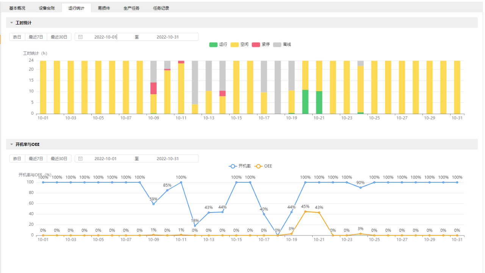Collapse the 开机率与OEE section
485x273 pixels.
[12, 144]
